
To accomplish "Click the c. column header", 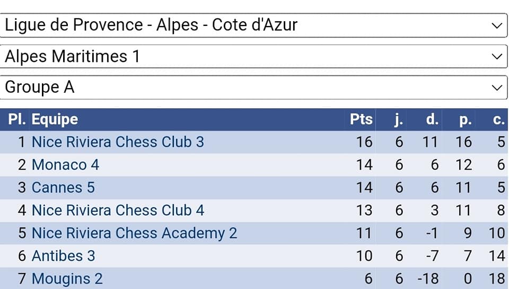I will [498, 120].
